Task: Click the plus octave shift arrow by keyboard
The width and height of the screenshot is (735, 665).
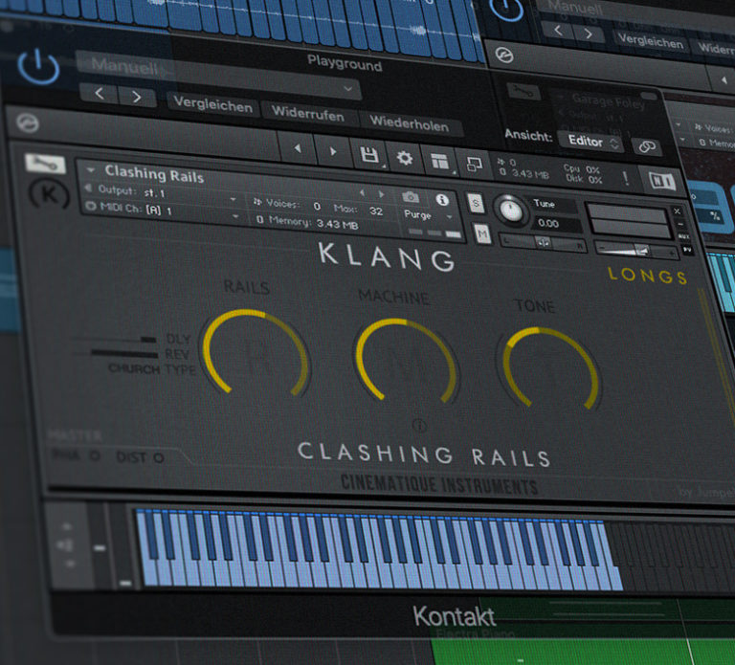Action: coord(66,526)
